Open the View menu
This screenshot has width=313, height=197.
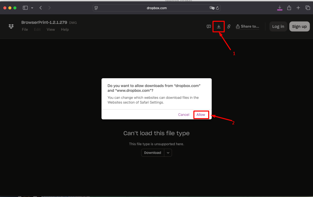pyautogui.click(x=51, y=29)
